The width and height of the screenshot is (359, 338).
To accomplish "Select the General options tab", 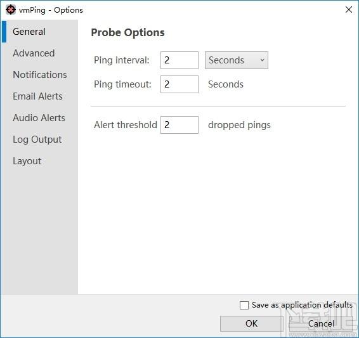I will (x=29, y=32).
